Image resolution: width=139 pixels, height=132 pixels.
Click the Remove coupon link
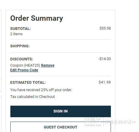point(48,65)
